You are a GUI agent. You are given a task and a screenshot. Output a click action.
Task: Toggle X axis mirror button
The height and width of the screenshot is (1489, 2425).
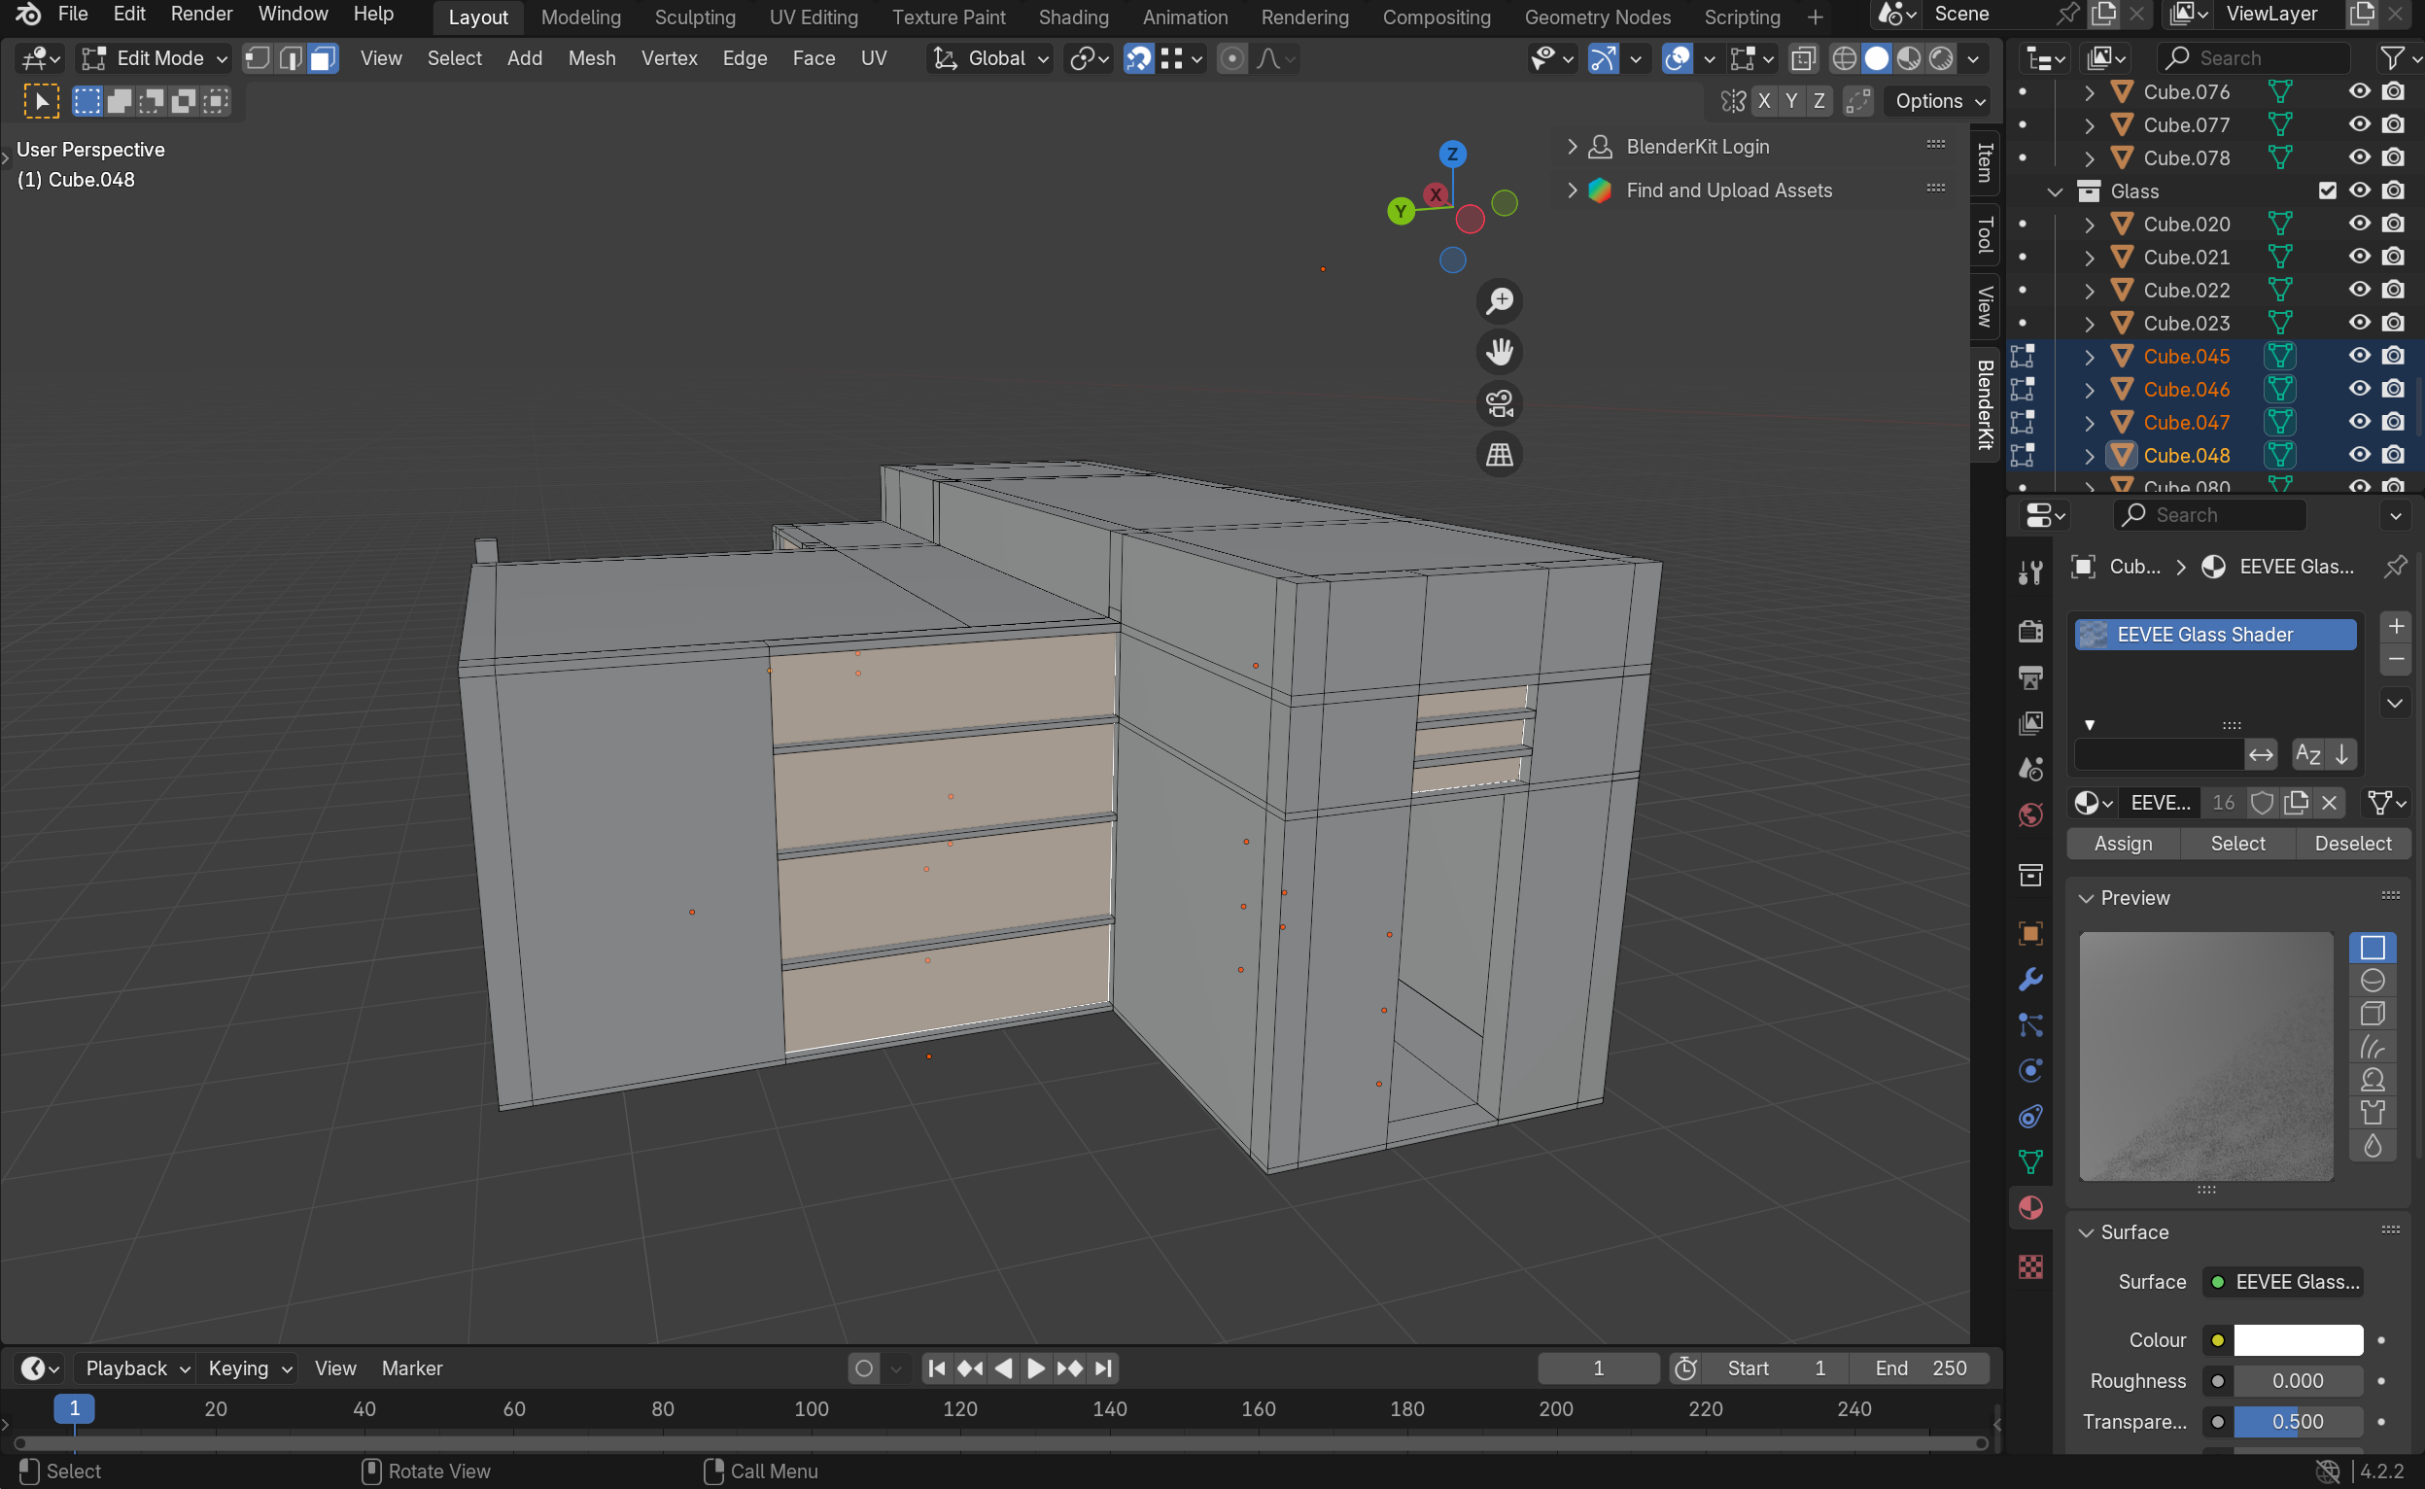pyautogui.click(x=1763, y=100)
